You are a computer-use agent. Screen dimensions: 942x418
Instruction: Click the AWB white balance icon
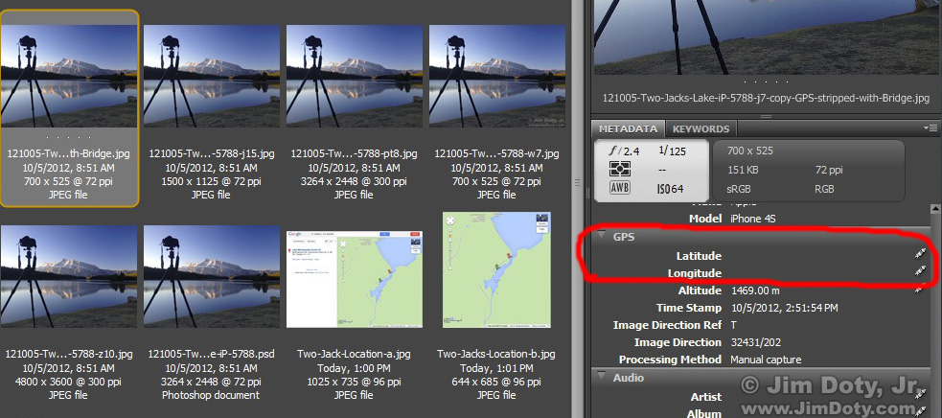click(619, 189)
